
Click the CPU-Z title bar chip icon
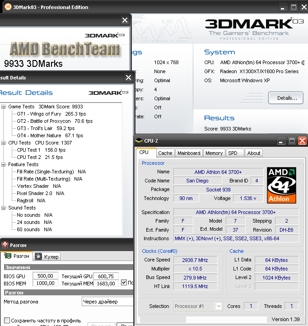(139, 141)
